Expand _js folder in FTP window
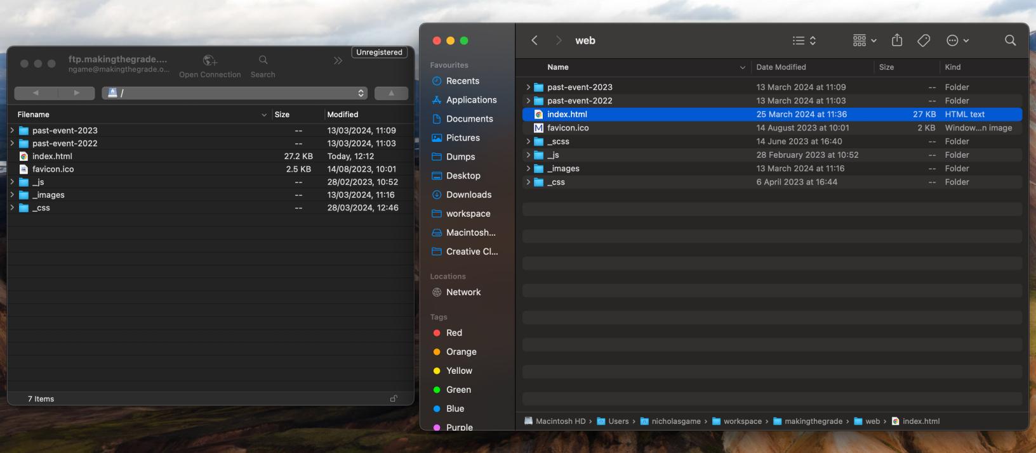 12,182
